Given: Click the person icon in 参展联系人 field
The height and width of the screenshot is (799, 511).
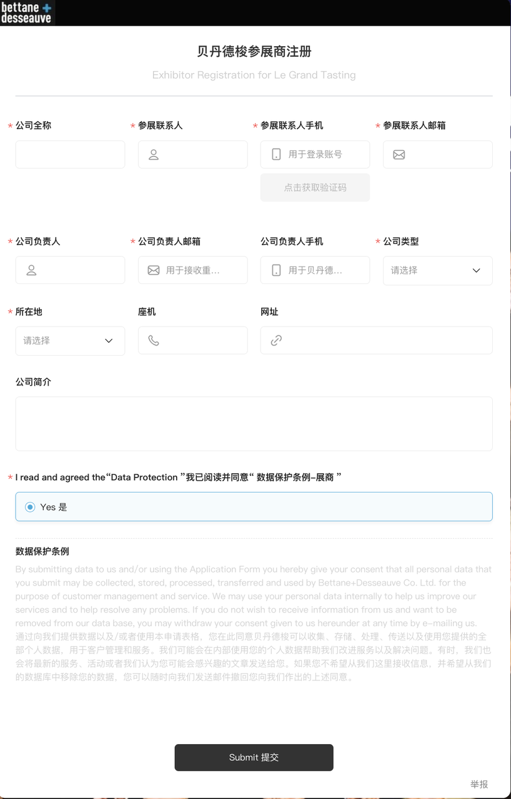Looking at the screenshot, I should click(154, 155).
